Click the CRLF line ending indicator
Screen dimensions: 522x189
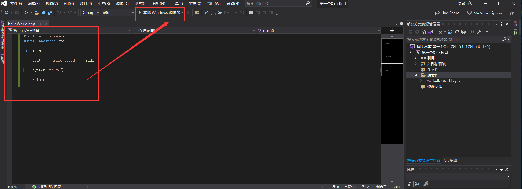(396, 187)
